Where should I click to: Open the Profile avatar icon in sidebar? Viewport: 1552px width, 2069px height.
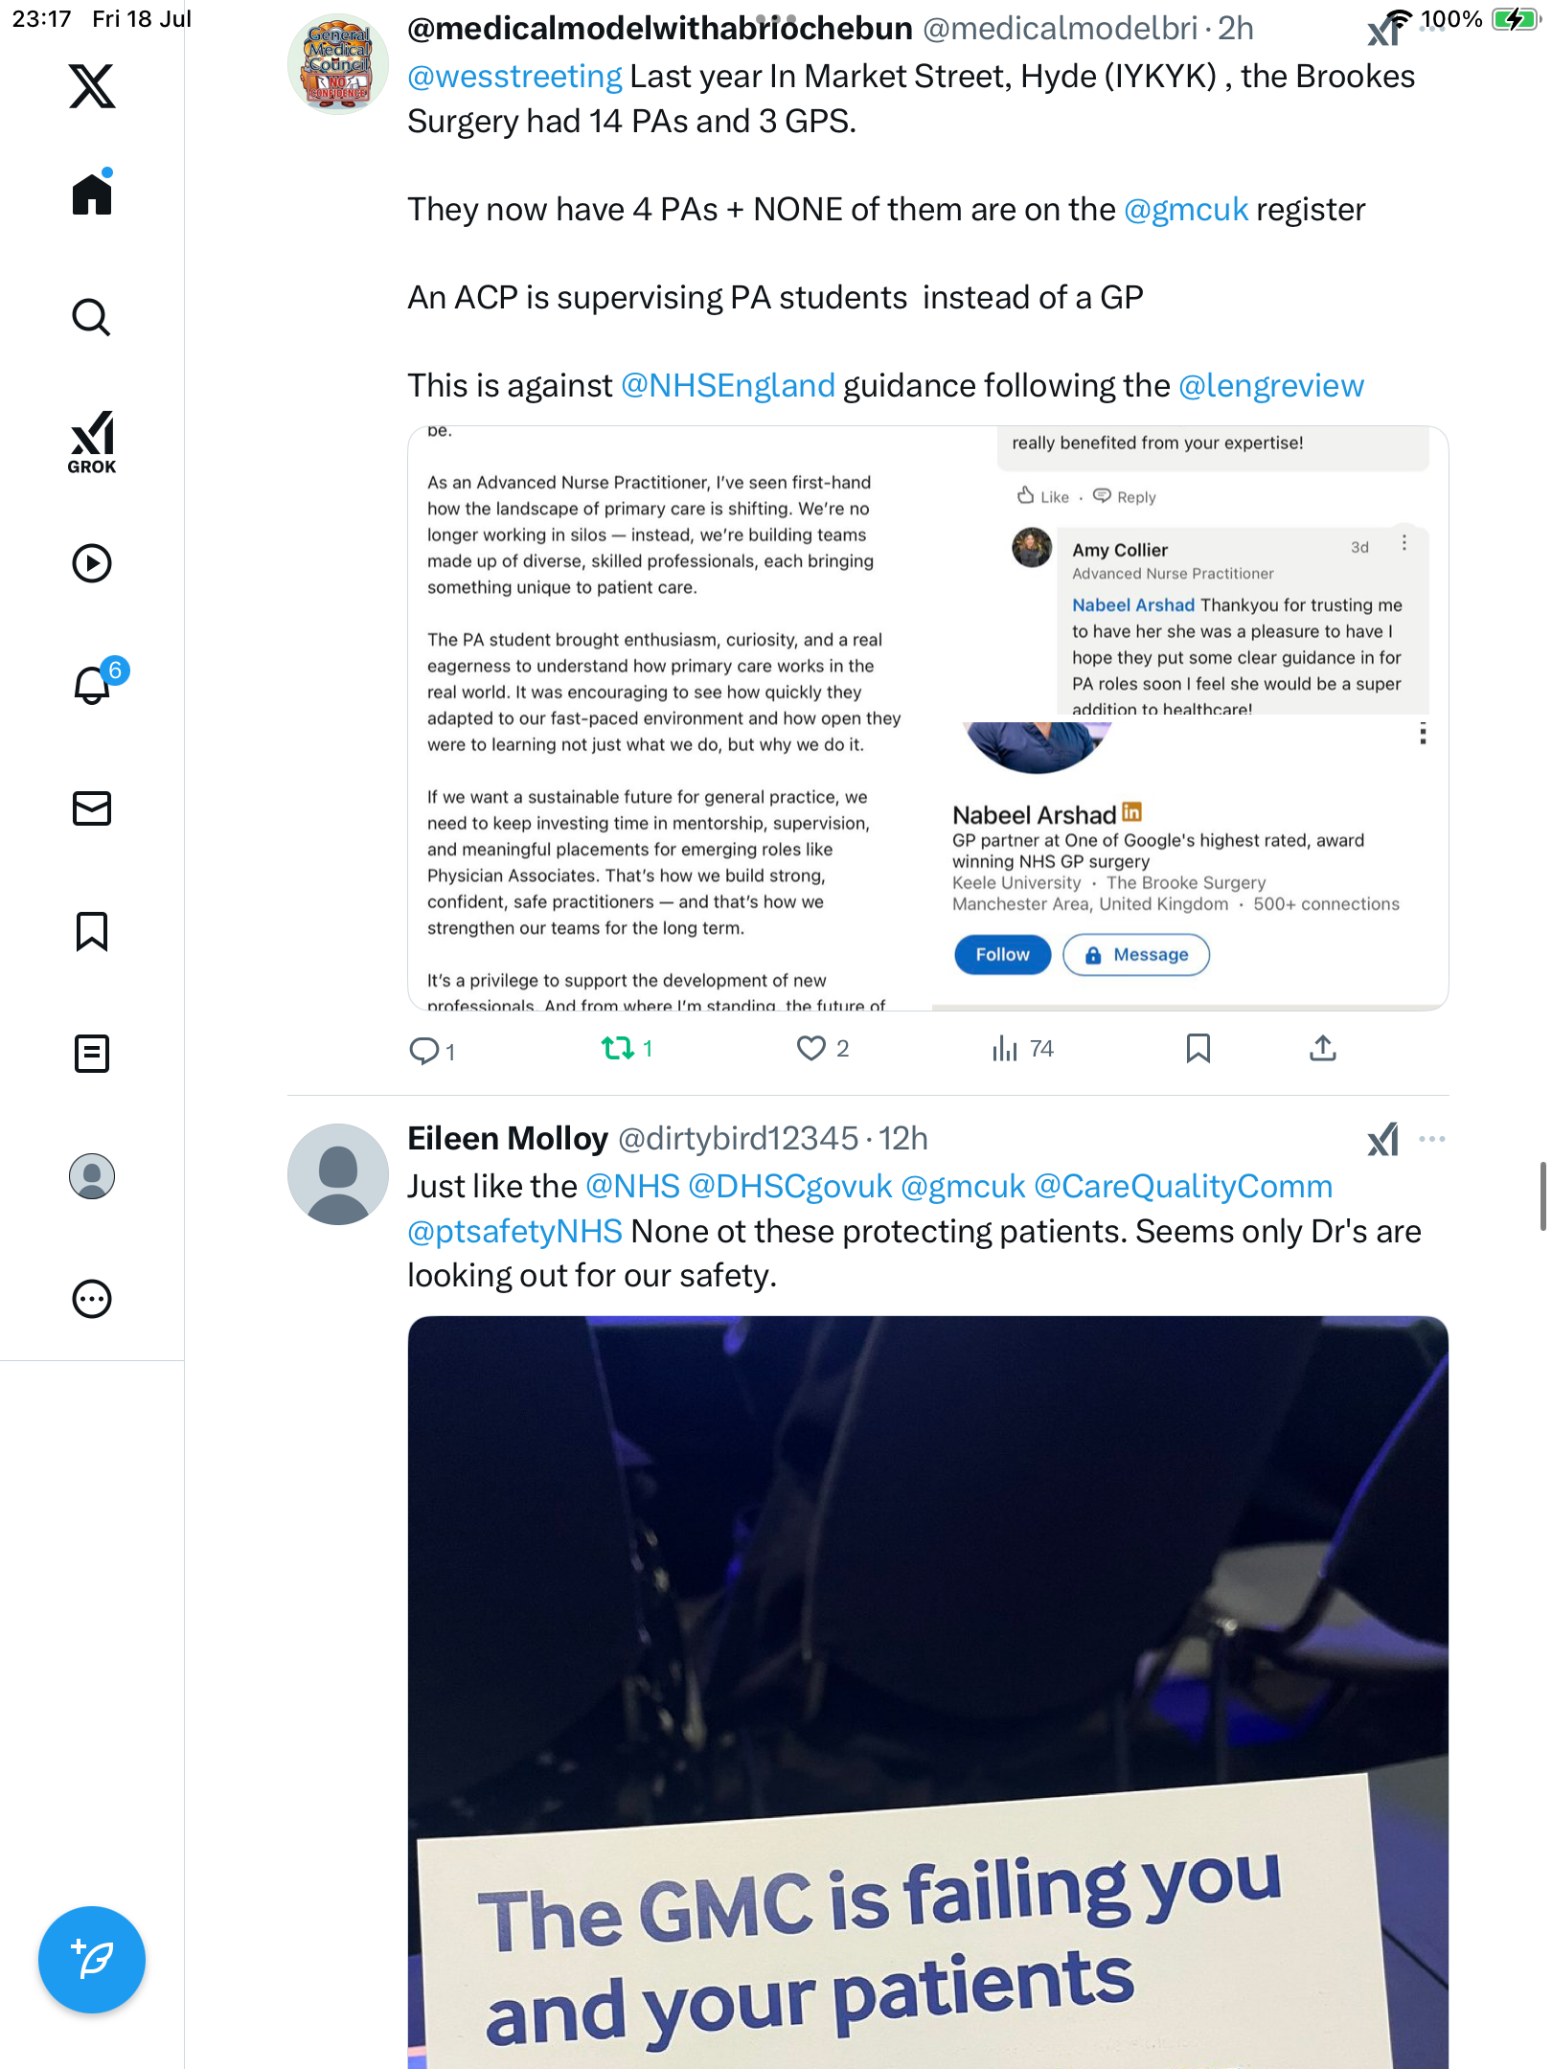click(92, 1176)
